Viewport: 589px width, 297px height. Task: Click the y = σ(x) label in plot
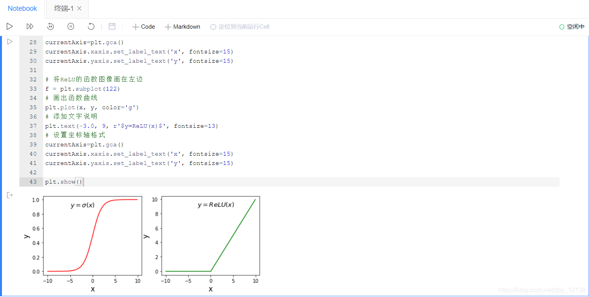(x=83, y=205)
